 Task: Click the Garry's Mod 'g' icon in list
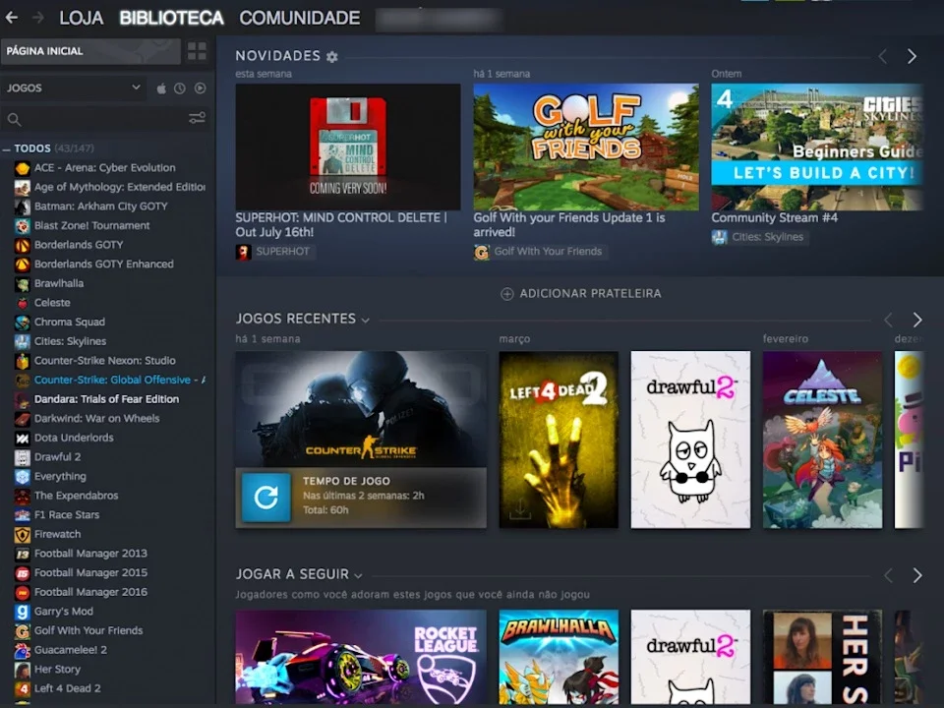point(23,612)
